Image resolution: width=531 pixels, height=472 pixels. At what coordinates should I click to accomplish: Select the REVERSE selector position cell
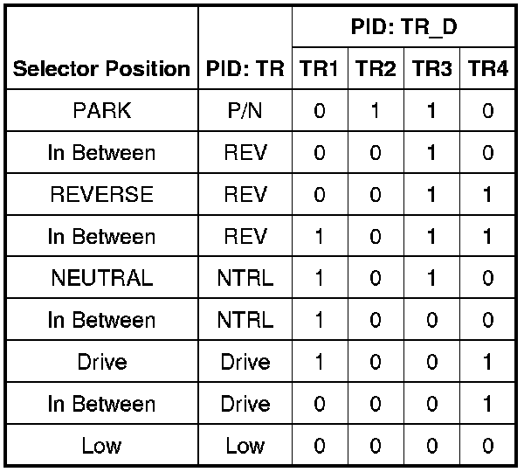(101, 195)
